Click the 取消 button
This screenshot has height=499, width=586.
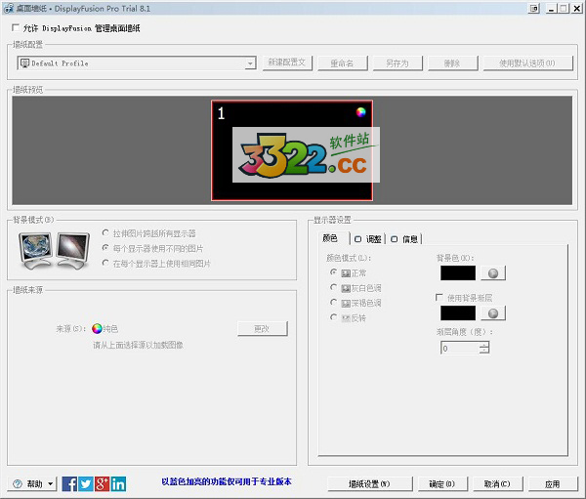tap(498, 484)
